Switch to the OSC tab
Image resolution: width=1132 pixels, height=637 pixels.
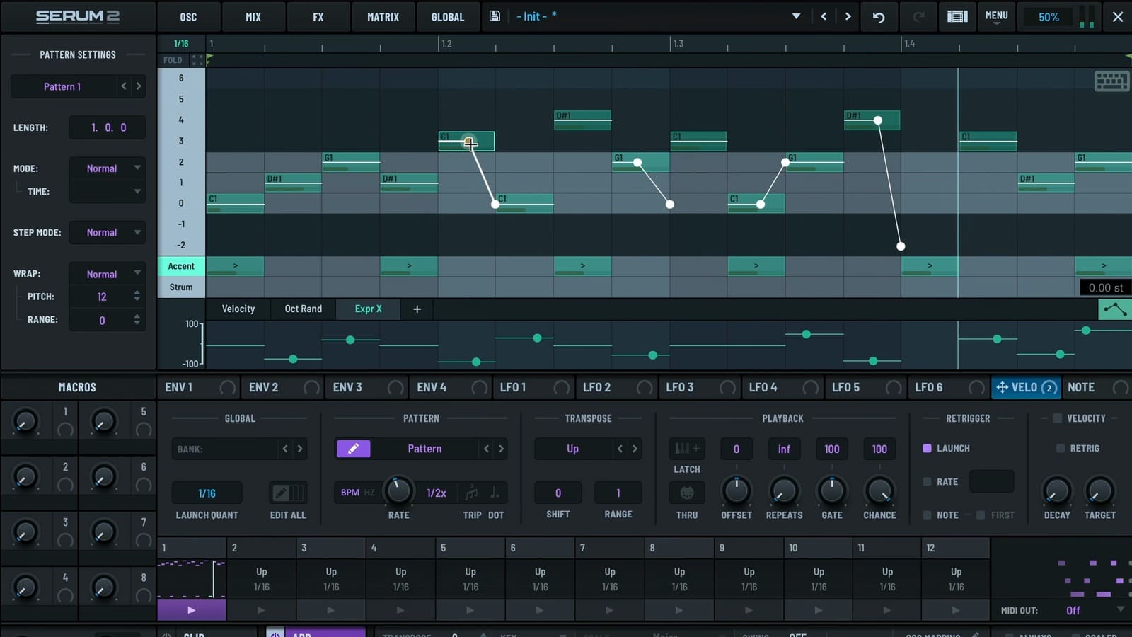[188, 17]
